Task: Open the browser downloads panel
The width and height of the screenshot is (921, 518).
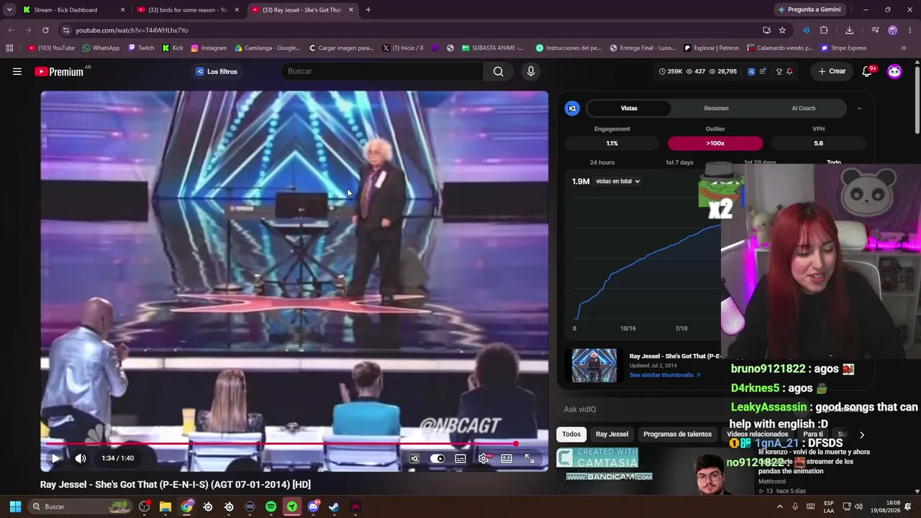Action: click(849, 30)
